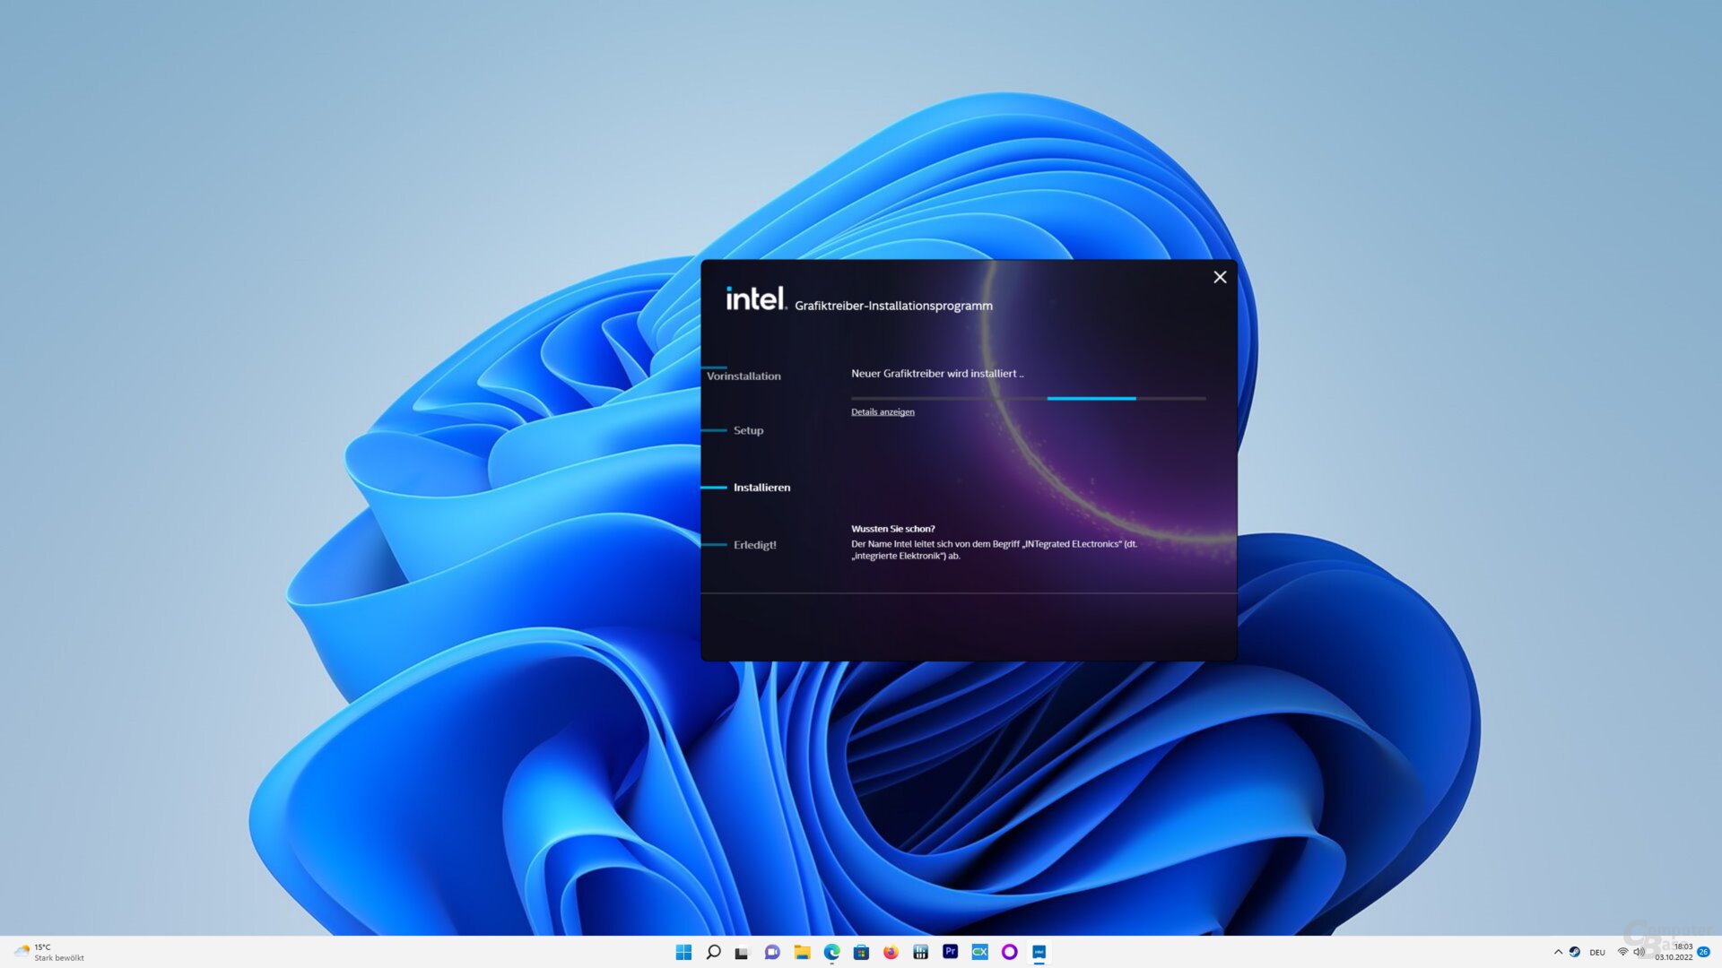Open clock and date 18:03 03.10.2022
The width and height of the screenshot is (1722, 968).
click(x=1674, y=952)
